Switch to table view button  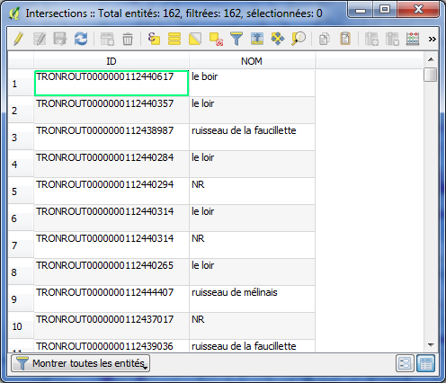426,363
